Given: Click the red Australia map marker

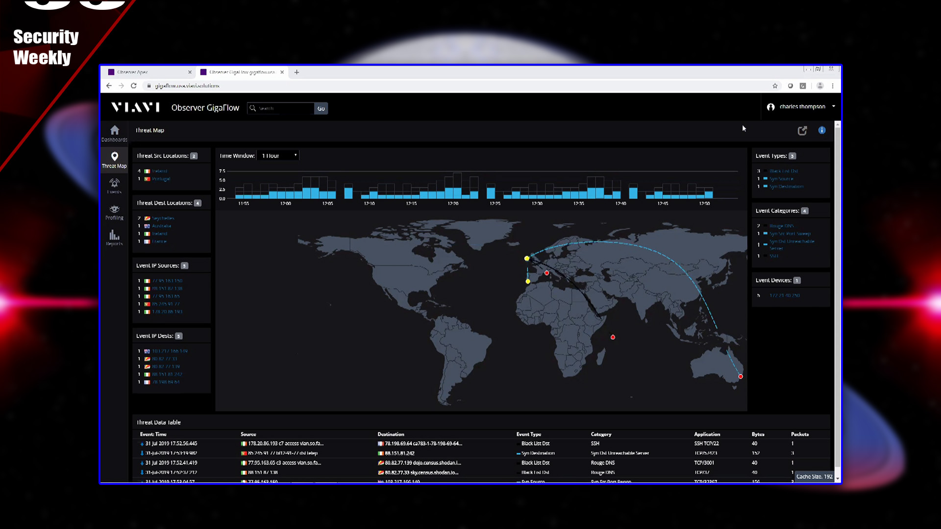Looking at the screenshot, I should click(741, 377).
